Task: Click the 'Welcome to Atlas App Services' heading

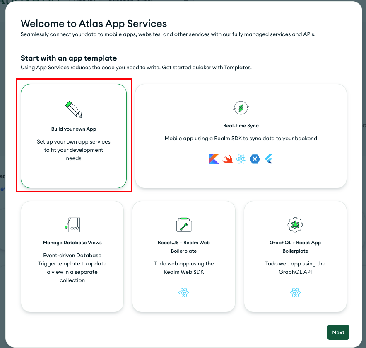Action: [x=94, y=24]
